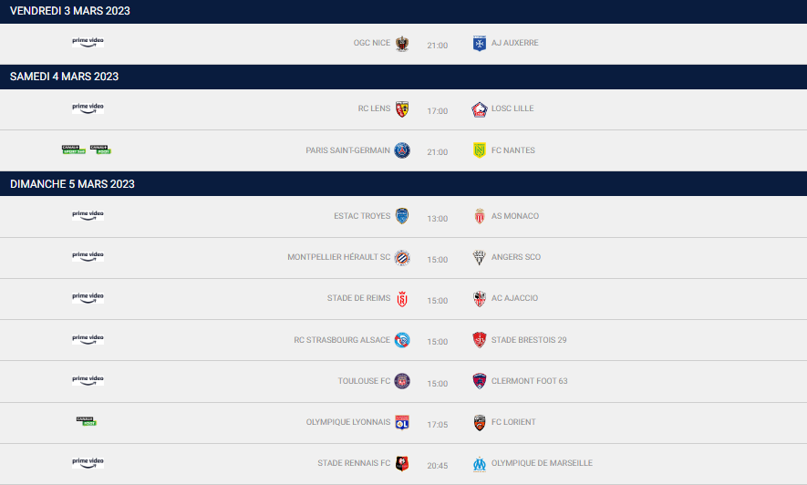
Task: Click the Dimanche 5 Mars 2023 header
Action: (72, 184)
